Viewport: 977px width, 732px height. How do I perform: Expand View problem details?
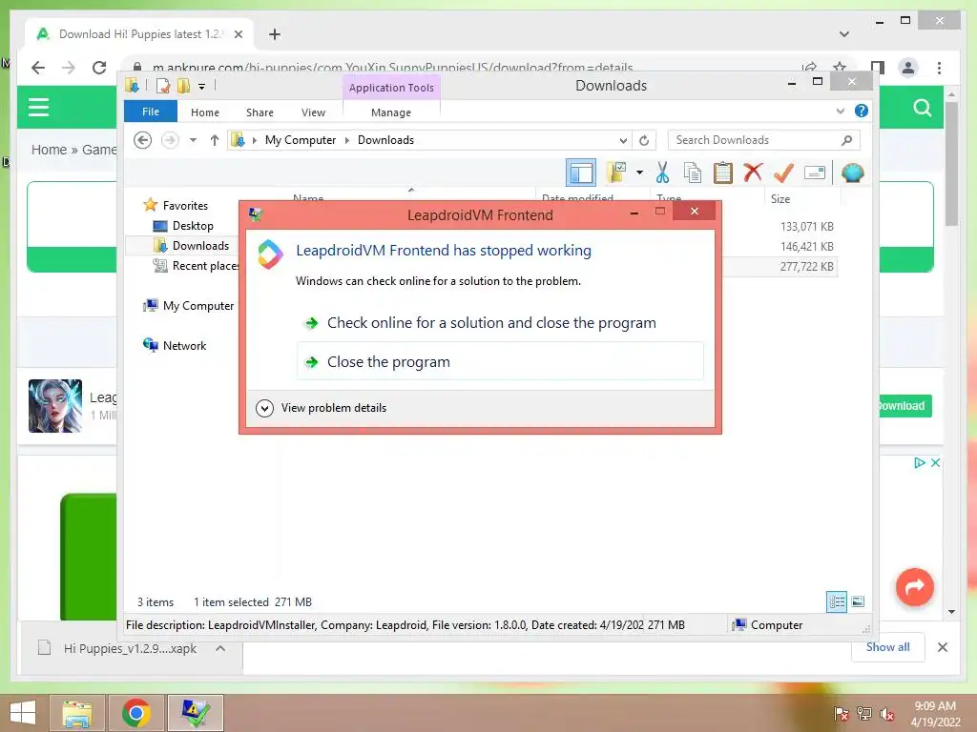tap(322, 408)
